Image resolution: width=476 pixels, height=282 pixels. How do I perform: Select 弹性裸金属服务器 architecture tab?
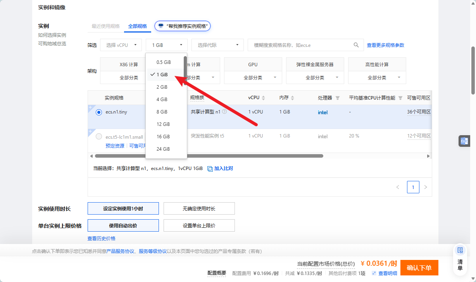point(315,65)
